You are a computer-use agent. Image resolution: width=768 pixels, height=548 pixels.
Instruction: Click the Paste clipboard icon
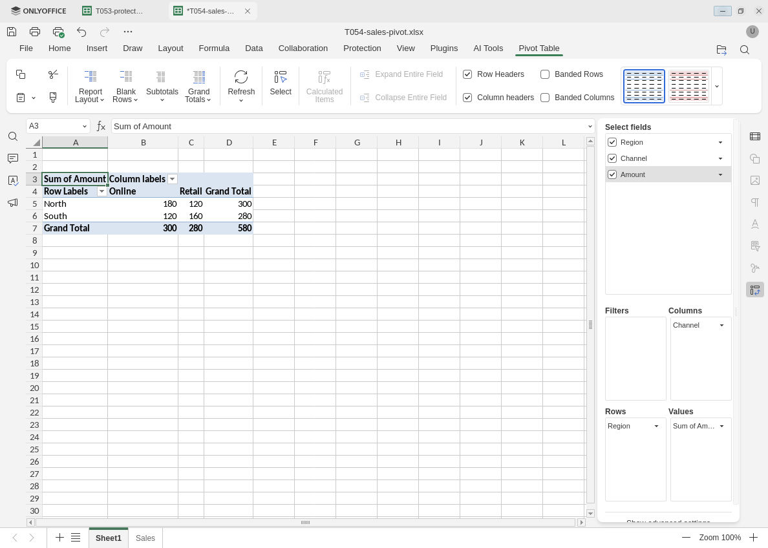pyautogui.click(x=21, y=98)
